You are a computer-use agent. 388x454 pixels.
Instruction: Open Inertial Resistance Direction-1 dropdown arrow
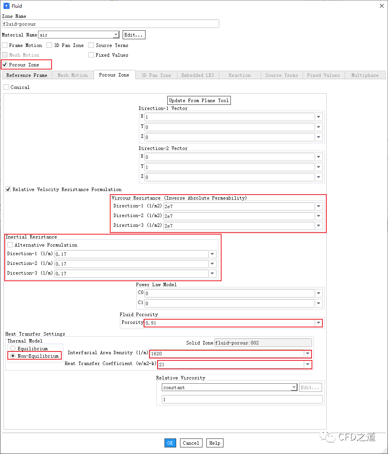tap(212, 254)
